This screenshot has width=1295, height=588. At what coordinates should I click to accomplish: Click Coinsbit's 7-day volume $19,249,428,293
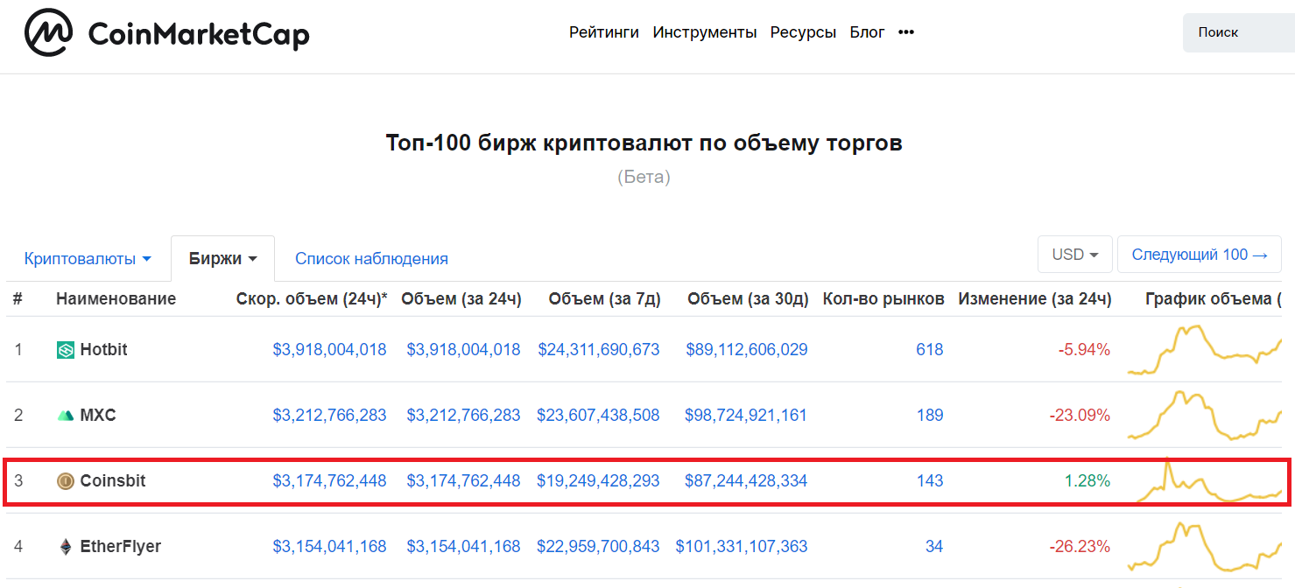[x=599, y=480]
